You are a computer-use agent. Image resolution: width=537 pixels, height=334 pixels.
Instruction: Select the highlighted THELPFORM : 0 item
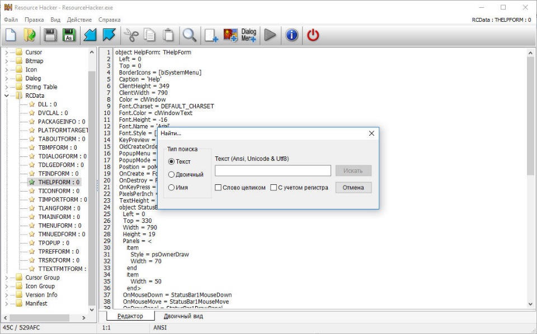(59, 182)
